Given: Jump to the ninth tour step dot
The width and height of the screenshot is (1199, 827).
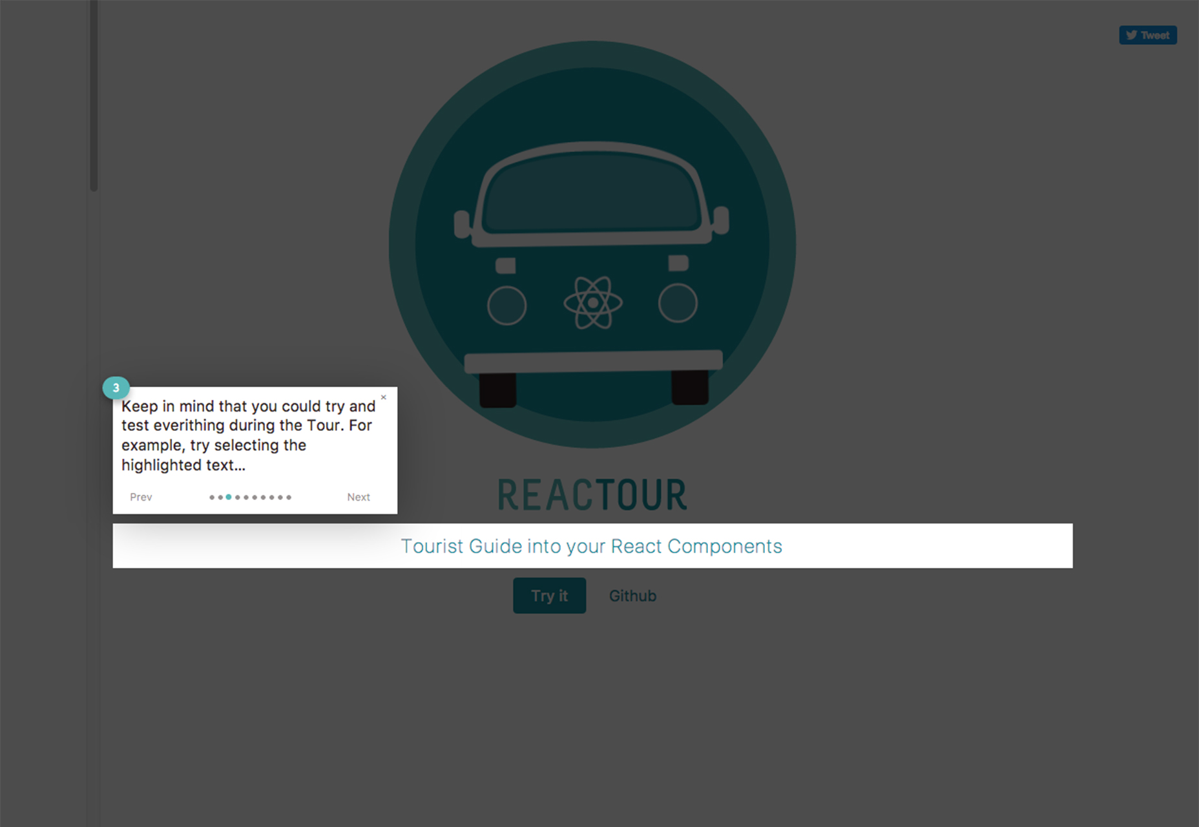Looking at the screenshot, I should click(280, 497).
